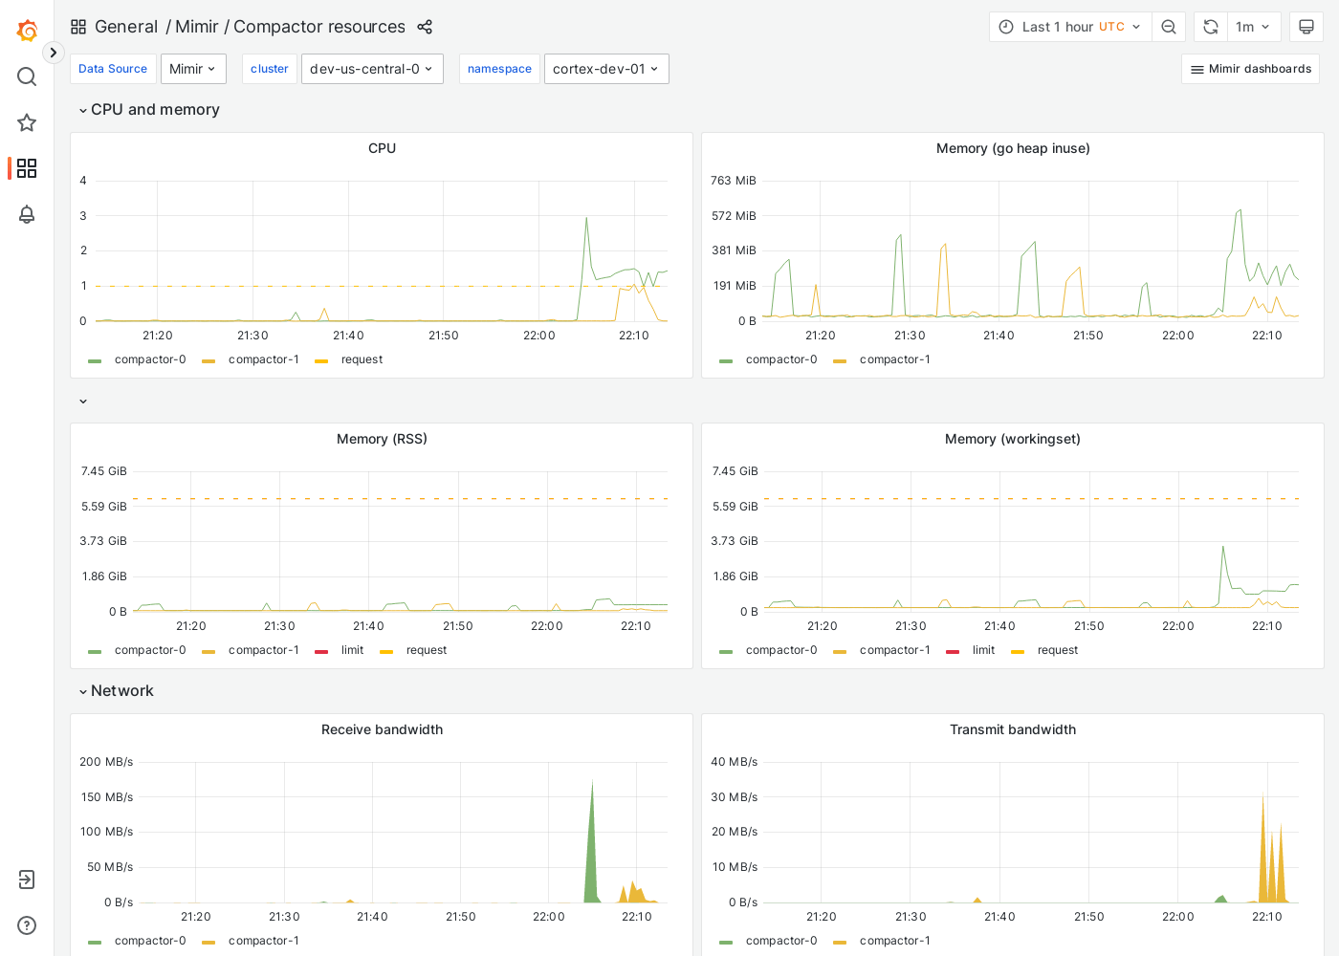Image resolution: width=1339 pixels, height=956 pixels.
Task: Toggle the limit series in Memory (RSS) legend
Action: click(x=352, y=650)
